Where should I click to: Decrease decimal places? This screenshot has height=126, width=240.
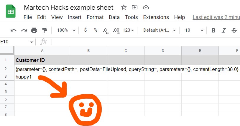106,30
